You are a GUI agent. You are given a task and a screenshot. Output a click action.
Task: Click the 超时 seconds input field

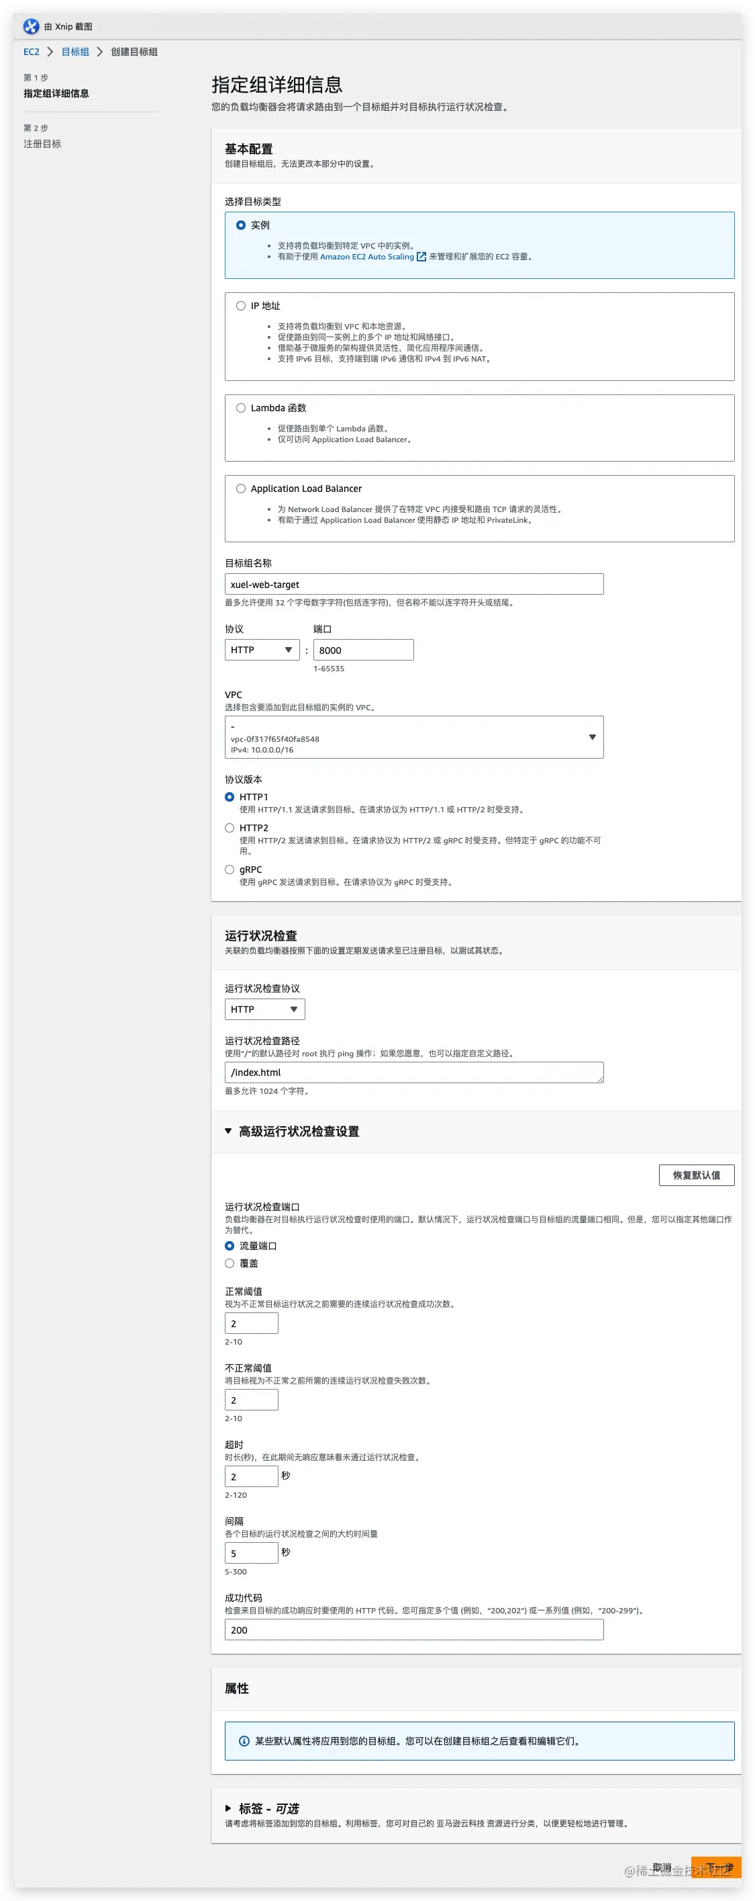[252, 1476]
